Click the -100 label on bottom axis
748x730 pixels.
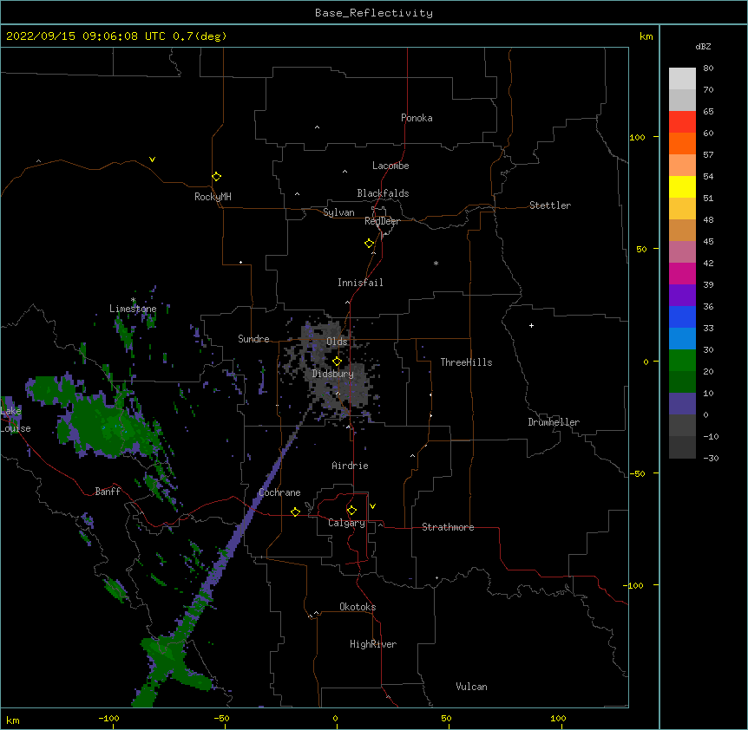tap(109, 718)
